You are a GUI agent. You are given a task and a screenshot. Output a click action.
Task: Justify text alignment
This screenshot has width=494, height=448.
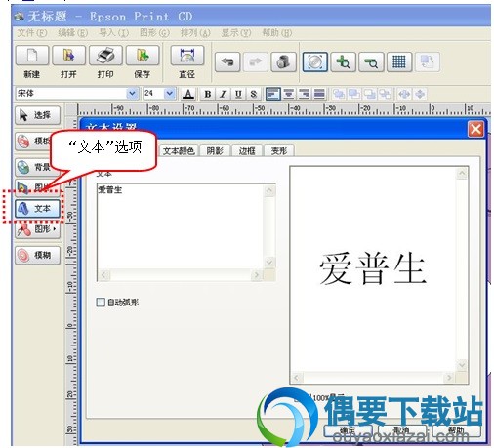coord(319,94)
